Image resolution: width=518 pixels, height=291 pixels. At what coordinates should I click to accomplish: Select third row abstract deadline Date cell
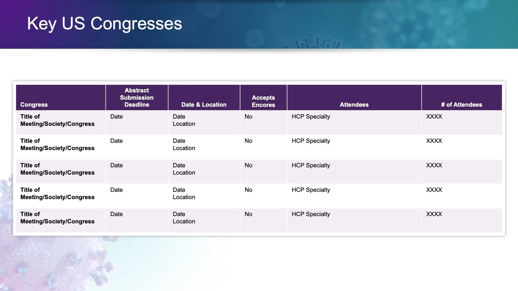(117, 165)
